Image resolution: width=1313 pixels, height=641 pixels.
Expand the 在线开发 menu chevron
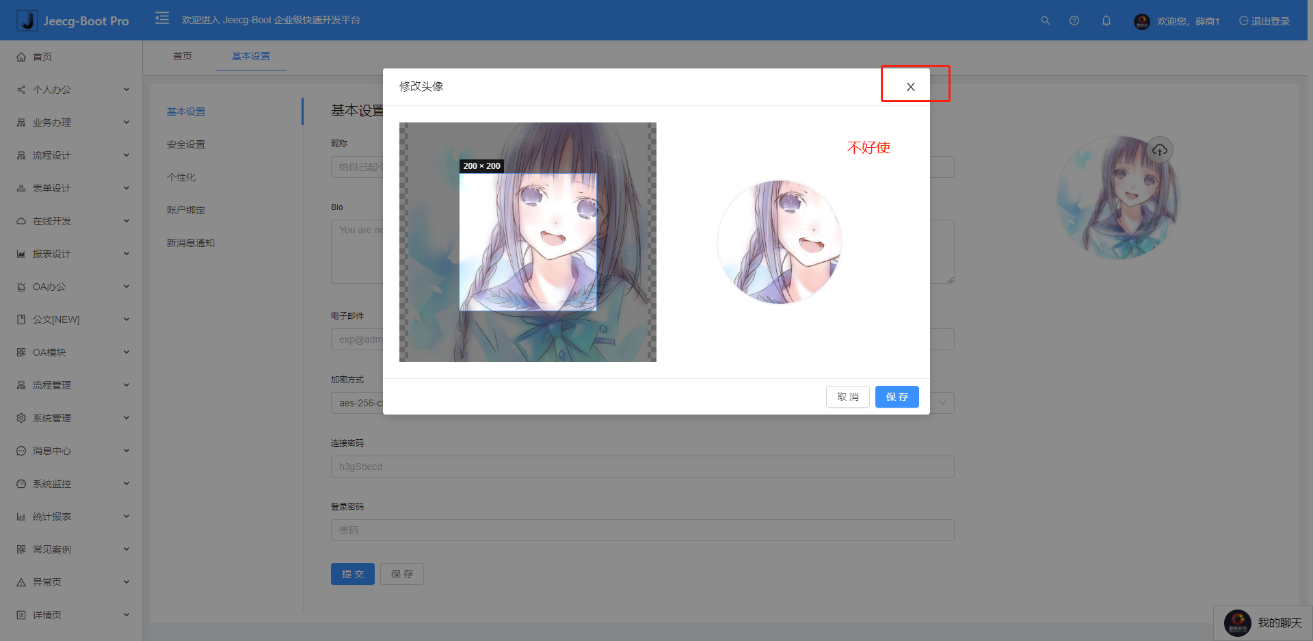[127, 221]
